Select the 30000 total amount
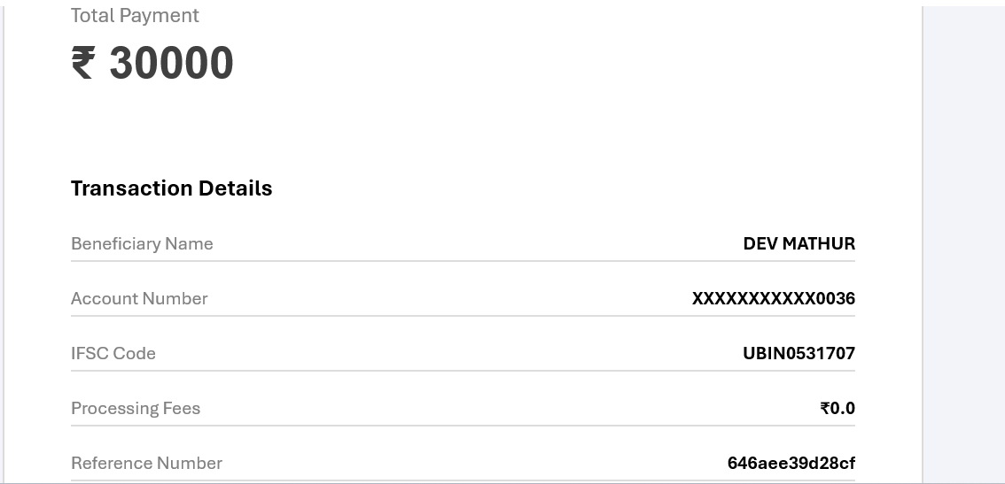This screenshot has height=484, width=1005. [171, 64]
